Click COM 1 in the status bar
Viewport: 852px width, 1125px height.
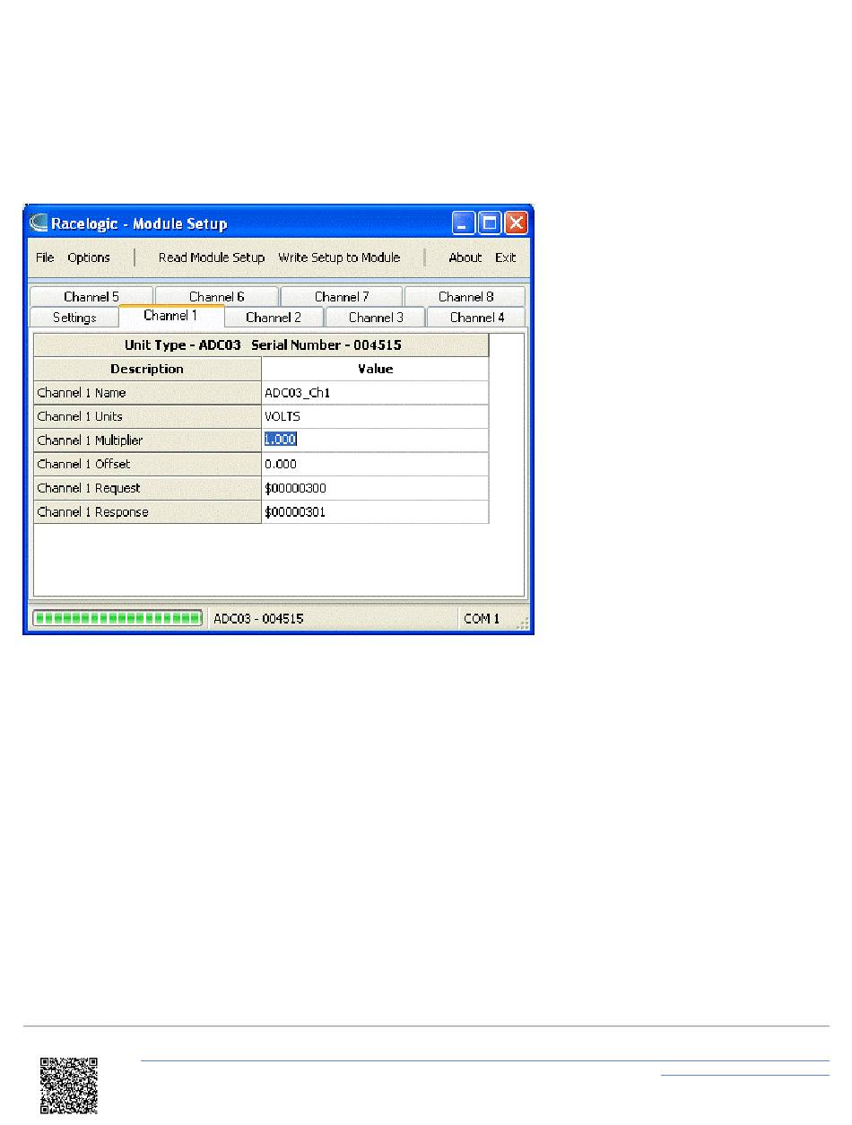coord(482,619)
